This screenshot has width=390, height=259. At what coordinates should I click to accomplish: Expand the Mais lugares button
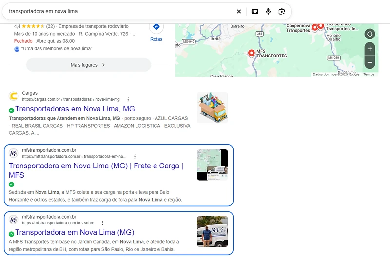pyautogui.click(x=89, y=65)
